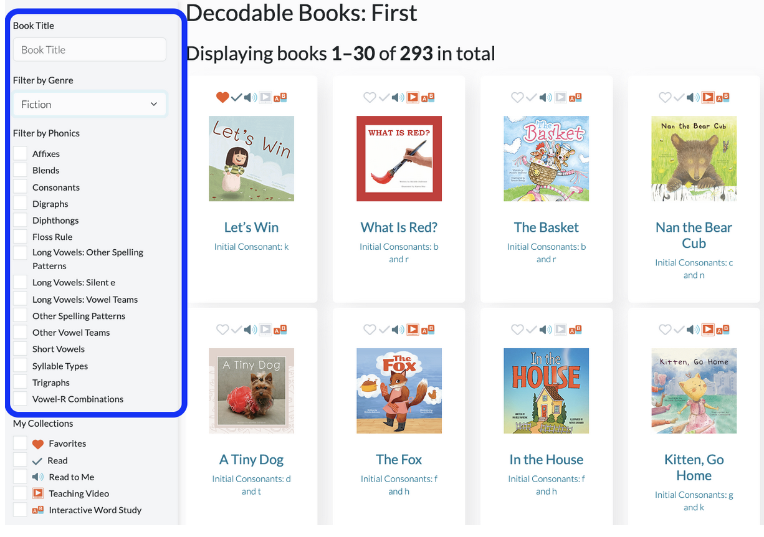Open the Filter by Genre dropdown

tap(90, 104)
